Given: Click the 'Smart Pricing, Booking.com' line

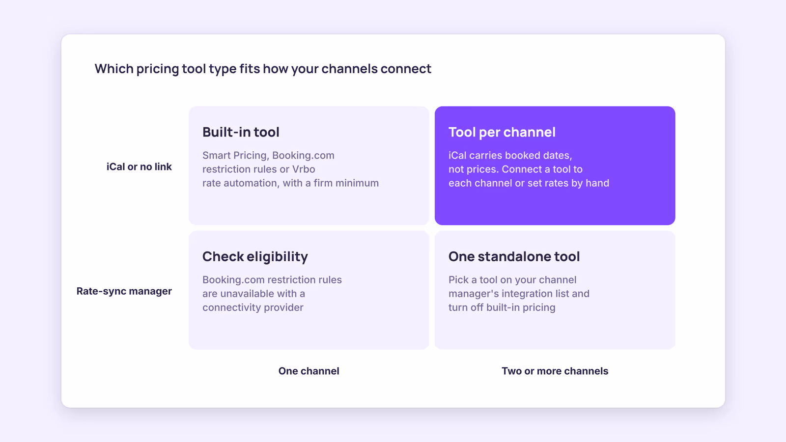Looking at the screenshot, I should [268, 156].
